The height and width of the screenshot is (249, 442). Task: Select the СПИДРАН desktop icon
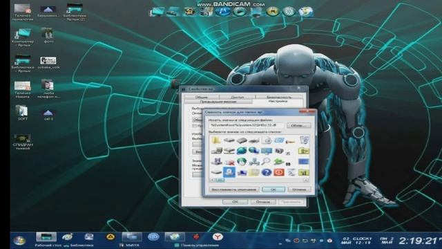(x=23, y=142)
